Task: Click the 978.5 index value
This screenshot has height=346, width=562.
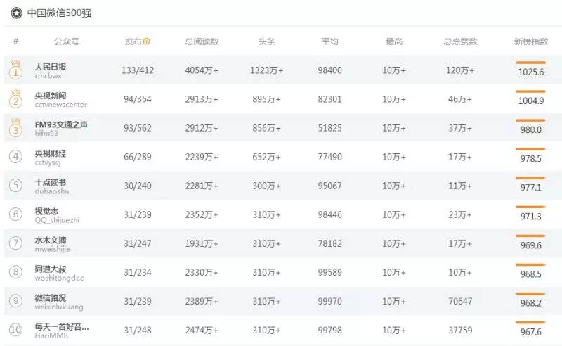Action: click(x=531, y=159)
